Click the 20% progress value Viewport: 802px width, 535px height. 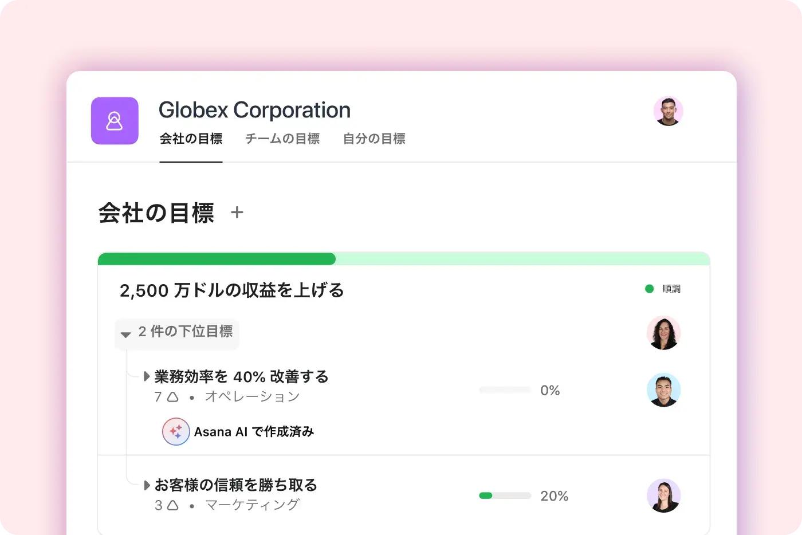(x=555, y=496)
